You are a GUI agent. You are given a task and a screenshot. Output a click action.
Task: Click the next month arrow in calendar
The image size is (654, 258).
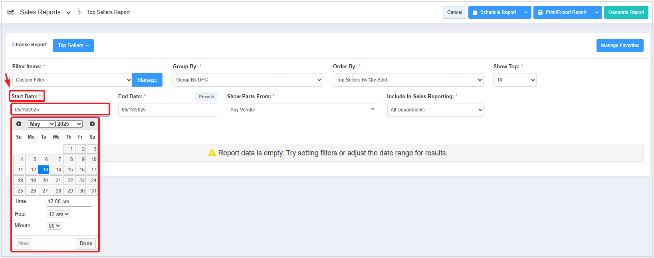pyautogui.click(x=92, y=124)
